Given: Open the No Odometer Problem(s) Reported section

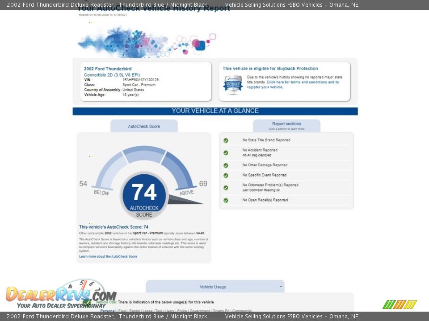Looking at the screenshot, I should (x=270, y=185).
